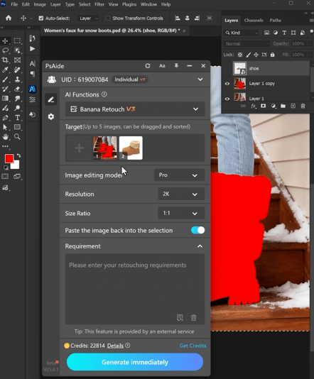
Task: Delete the selected layer in Layers panel
Action: coord(303,106)
